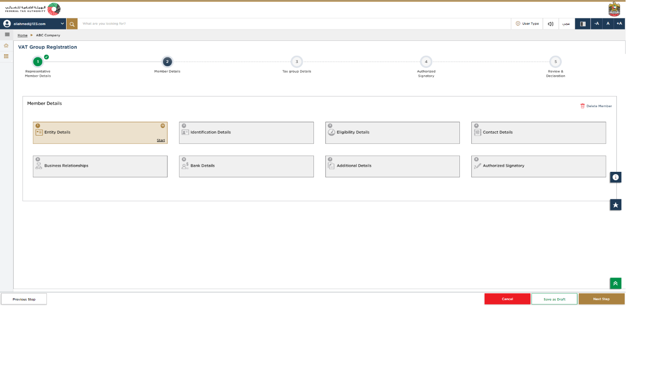Go to step 3 Tax group Details
649x368 pixels.
(x=297, y=62)
